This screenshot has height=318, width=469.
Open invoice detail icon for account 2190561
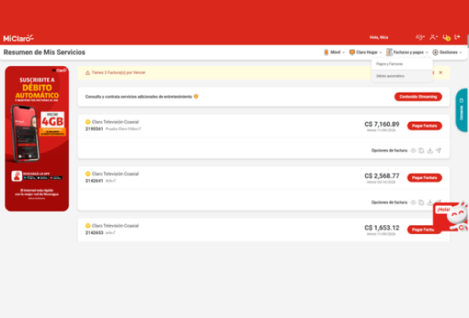(421, 151)
